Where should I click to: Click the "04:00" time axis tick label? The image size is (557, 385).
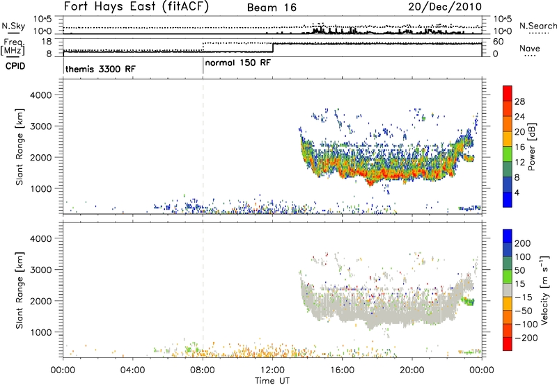tap(132, 370)
